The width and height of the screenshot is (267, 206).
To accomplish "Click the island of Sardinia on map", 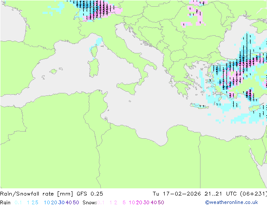I will click(93, 68).
